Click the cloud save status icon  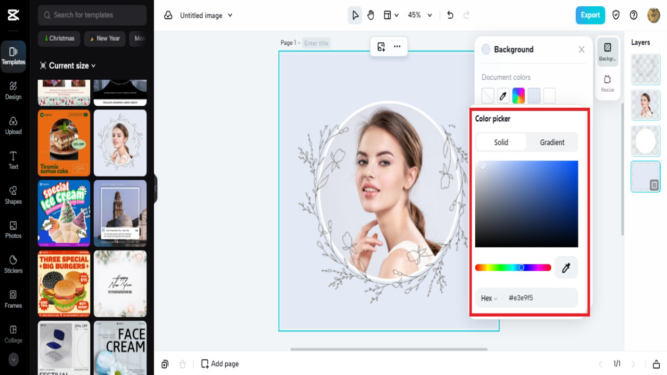168,16
